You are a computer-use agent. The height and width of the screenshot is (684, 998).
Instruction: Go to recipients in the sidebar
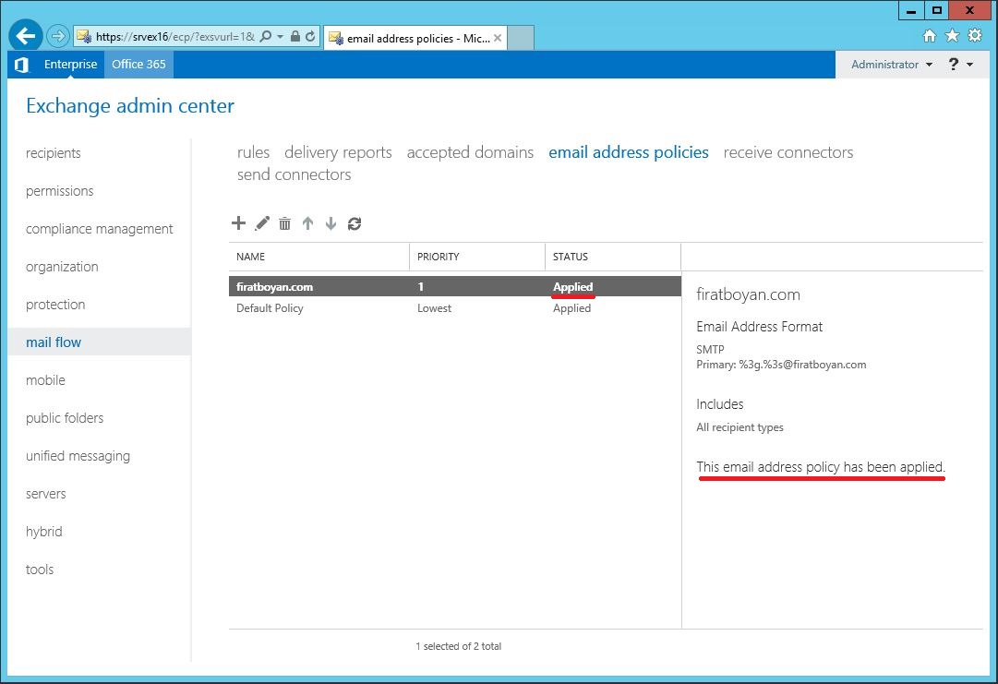coord(54,153)
